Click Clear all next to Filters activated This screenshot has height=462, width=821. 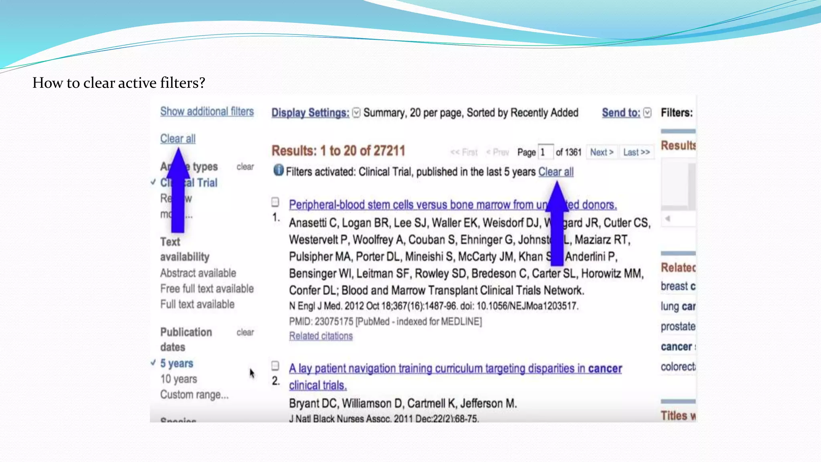[556, 172]
